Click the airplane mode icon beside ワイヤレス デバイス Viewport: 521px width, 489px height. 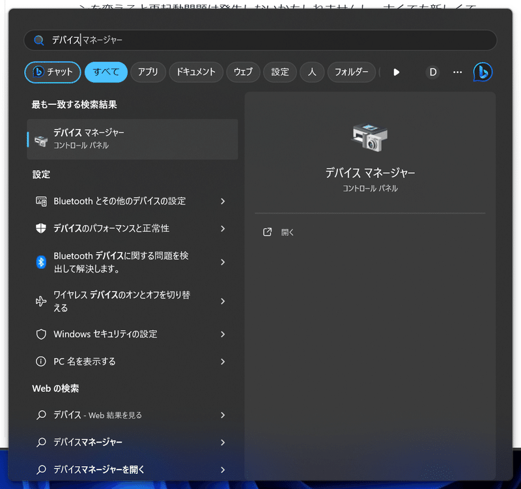pyautogui.click(x=41, y=301)
